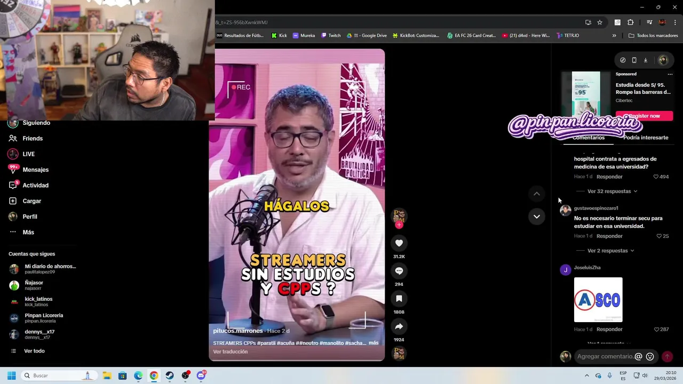Click the TikTok coins icon in top pill
Image resolution: width=683 pixels, height=384 pixels.
pyautogui.click(x=623, y=60)
